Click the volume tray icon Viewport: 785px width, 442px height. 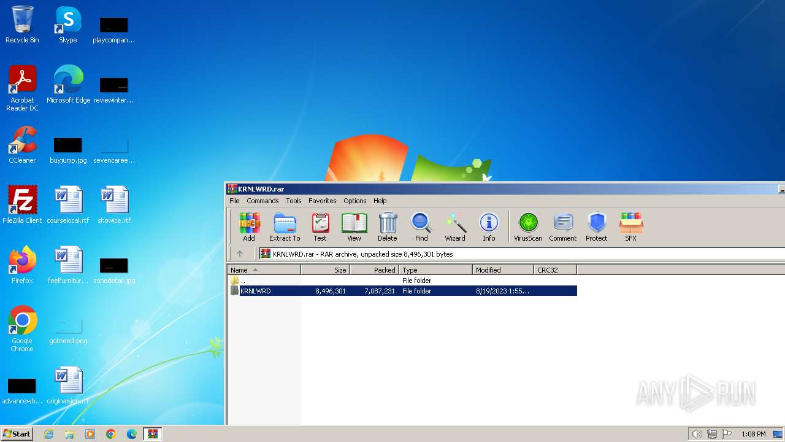pos(697,434)
